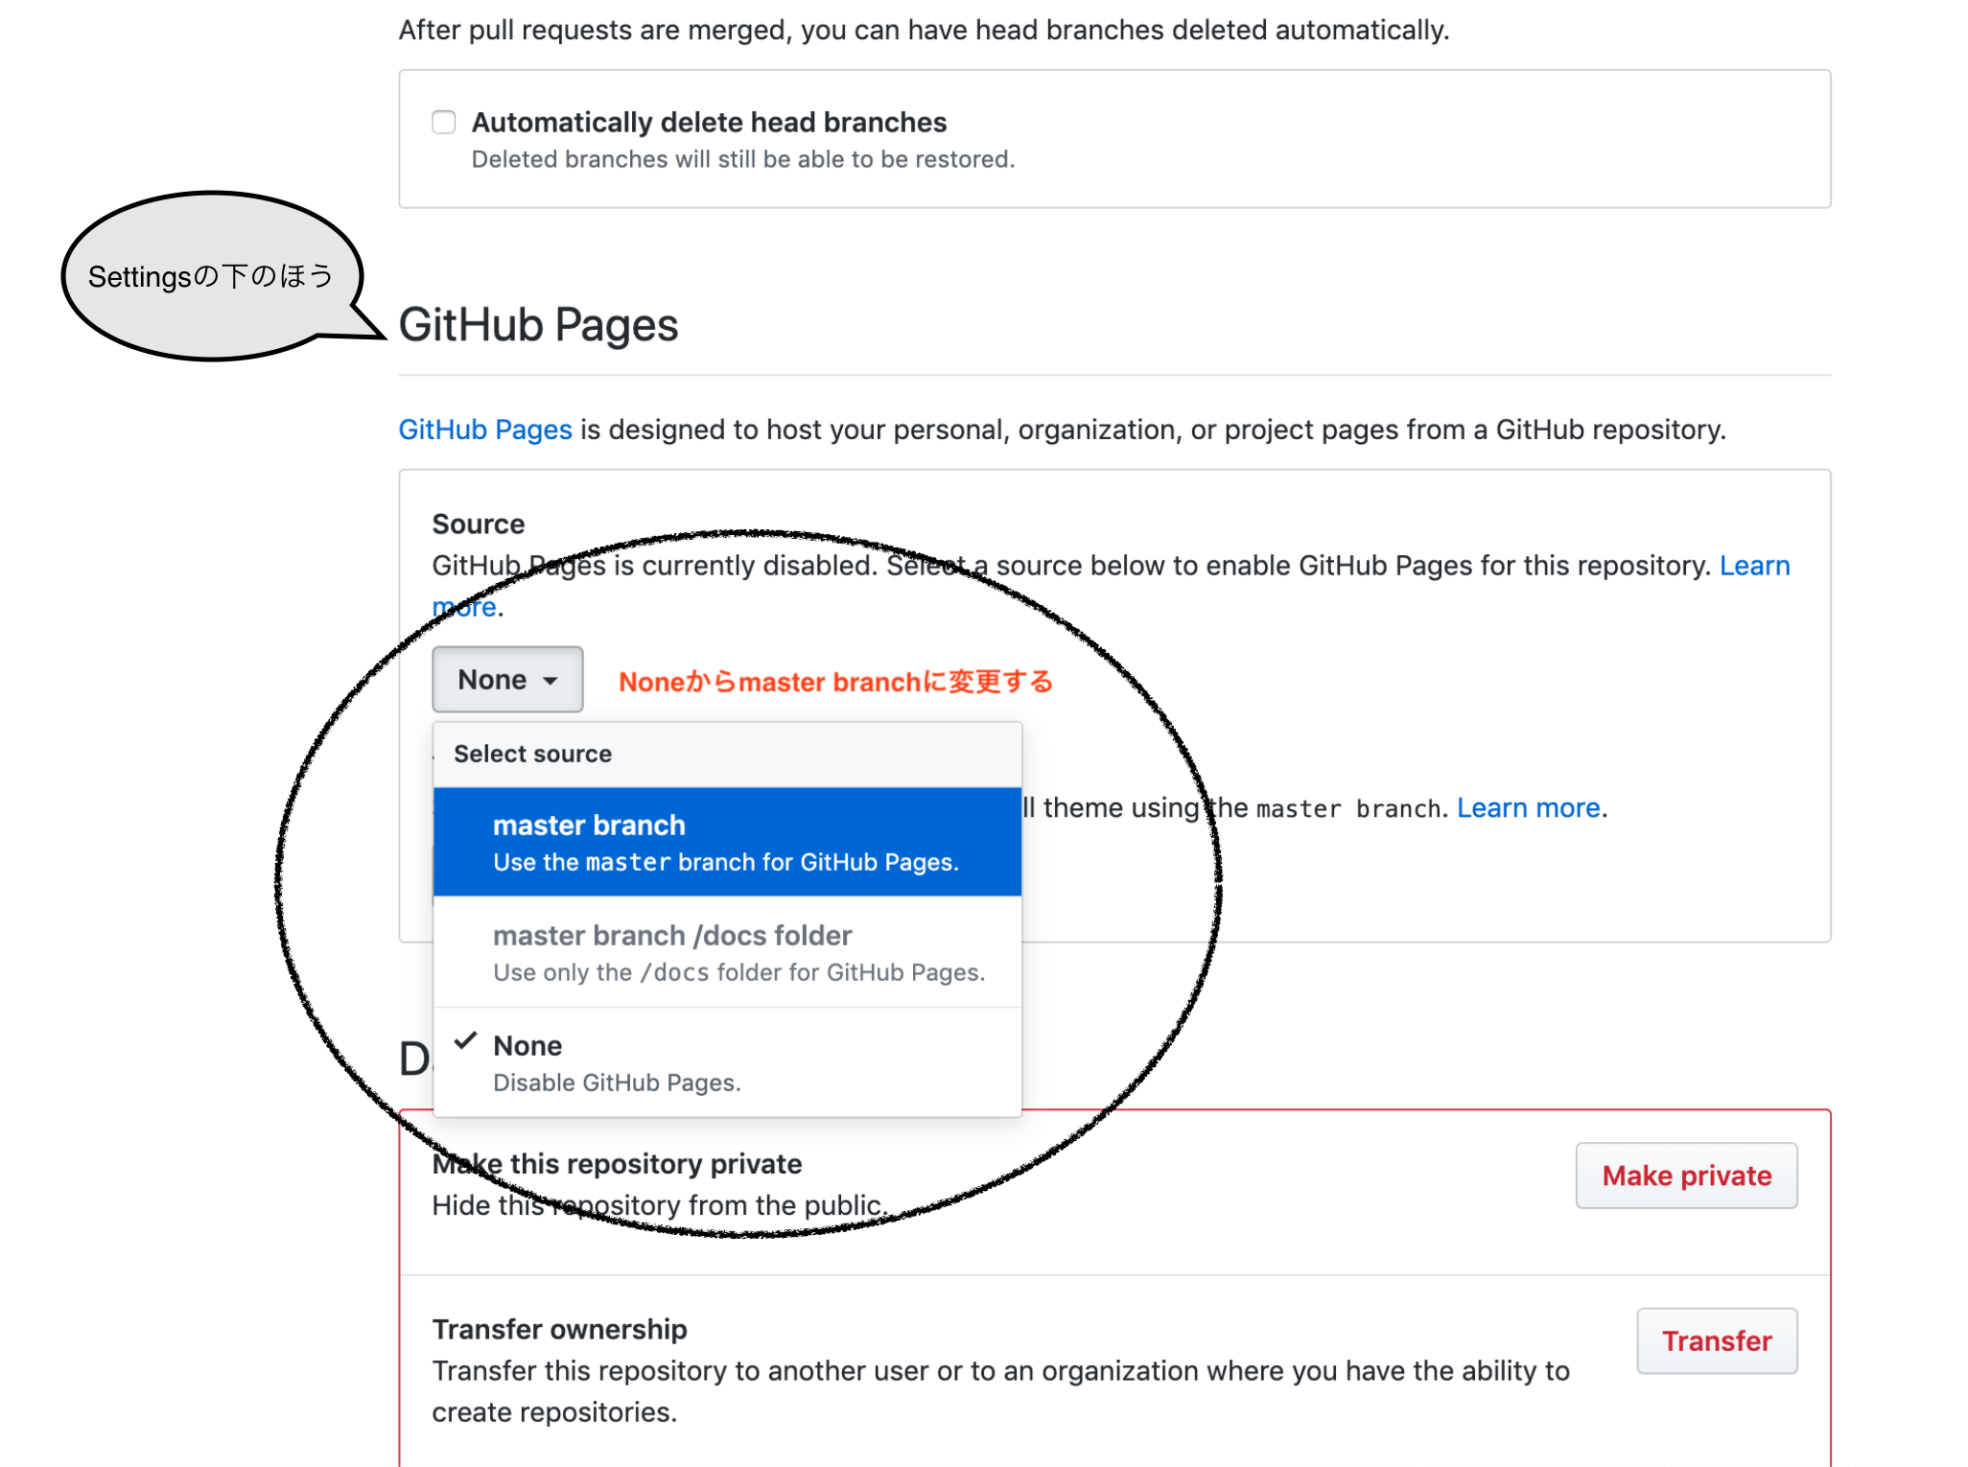Choose master branch /docs folder option

(x=727, y=952)
